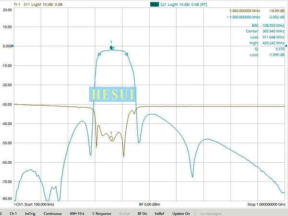This screenshot has width=288, height=216.
Task: Click C Response status entry
Action: pos(102,214)
